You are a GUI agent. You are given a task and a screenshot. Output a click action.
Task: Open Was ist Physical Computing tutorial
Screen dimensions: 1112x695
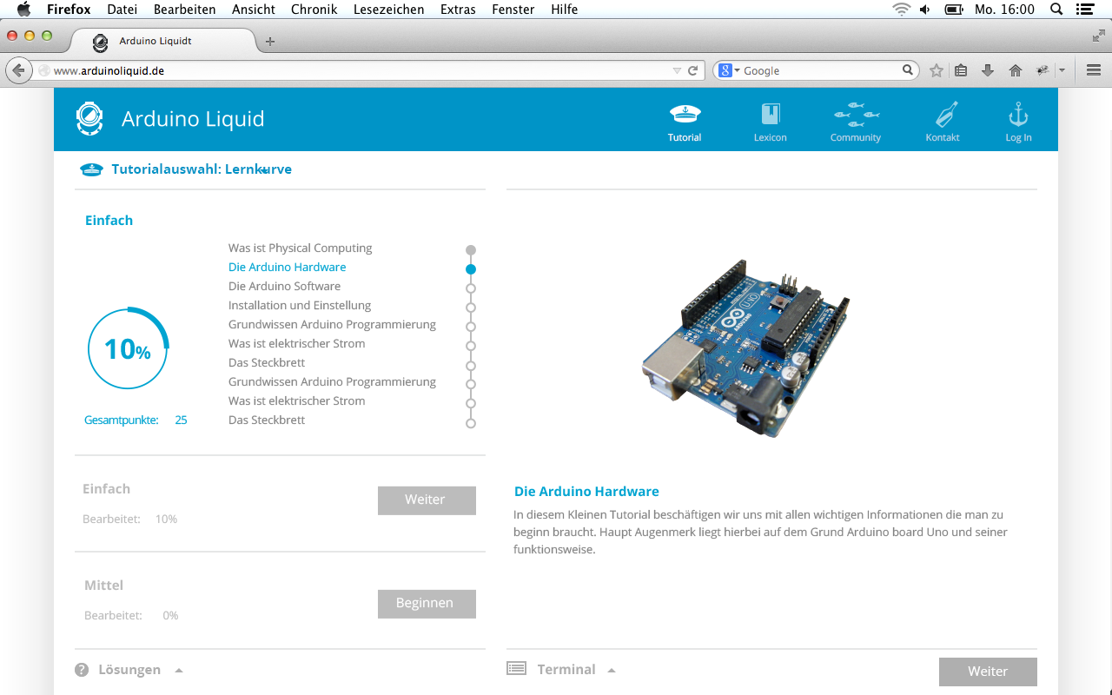[x=301, y=248]
